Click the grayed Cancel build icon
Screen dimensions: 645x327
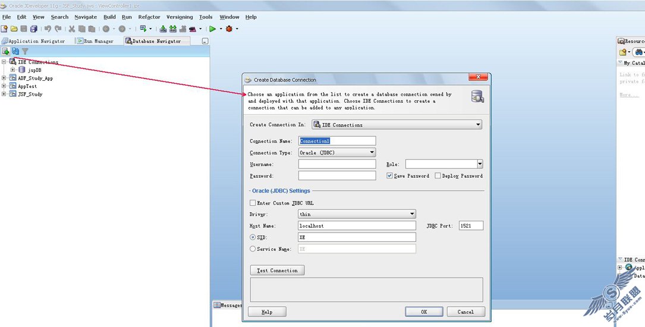pyautogui.click(x=183, y=29)
